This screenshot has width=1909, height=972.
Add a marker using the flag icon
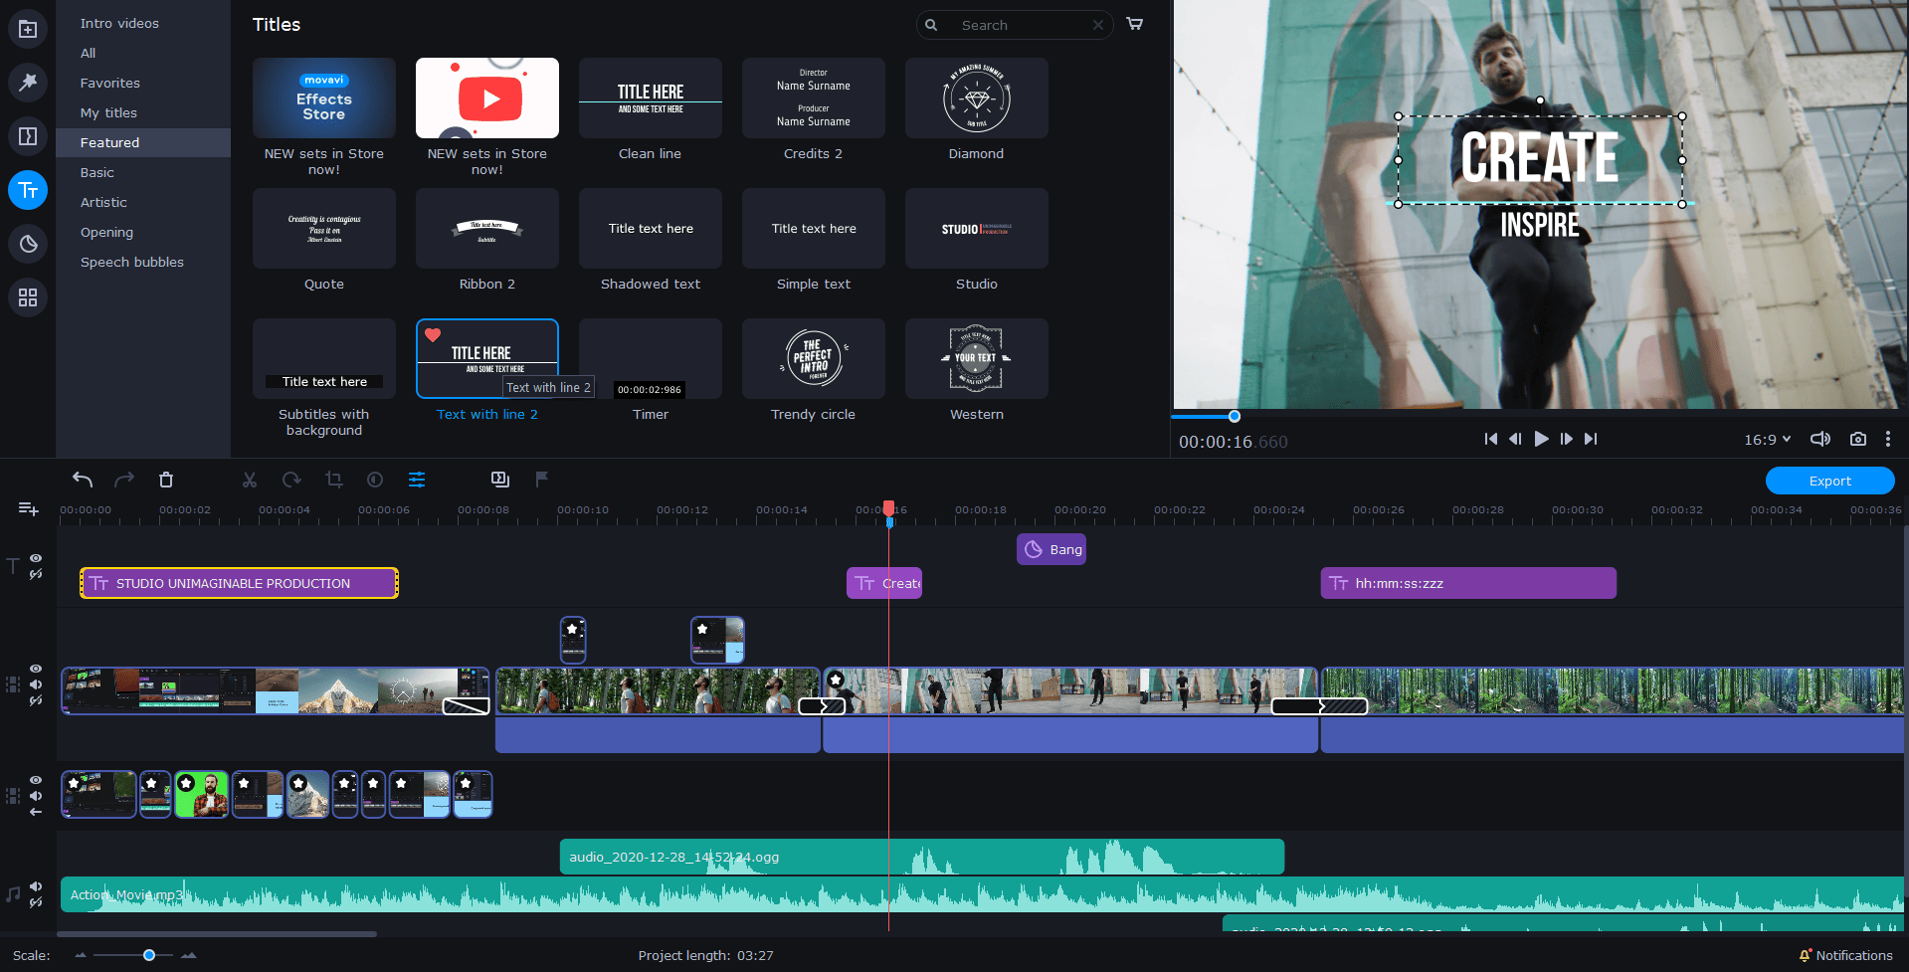coord(540,480)
